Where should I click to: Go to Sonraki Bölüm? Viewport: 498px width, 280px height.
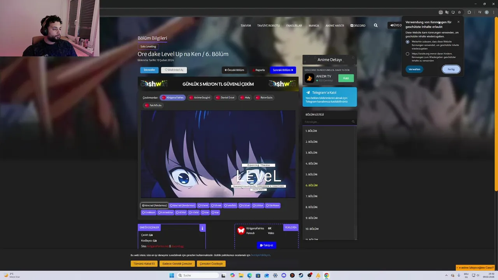point(283,70)
